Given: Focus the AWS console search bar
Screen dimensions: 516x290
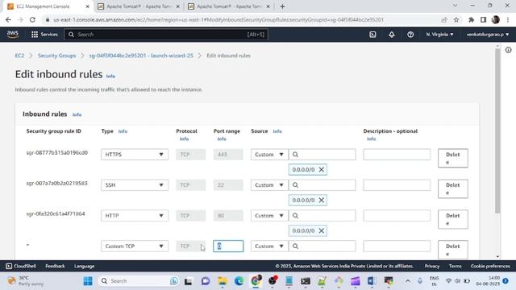Looking at the screenshot, I should pos(166,34).
